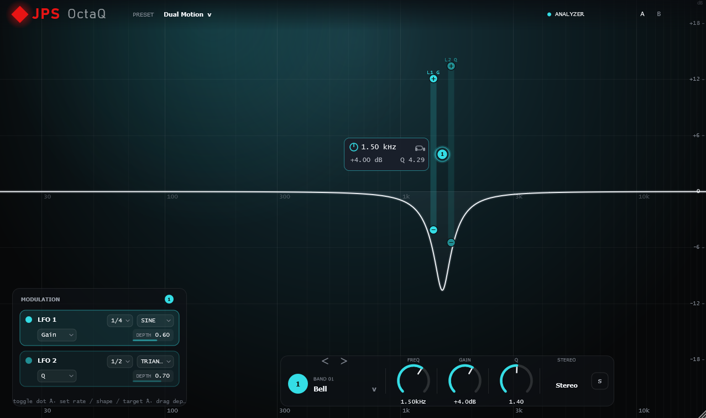This screenshot has width=706, height=418.
Task: Click the Q 4.29 value in popup
Action: [x=412, y=160]
